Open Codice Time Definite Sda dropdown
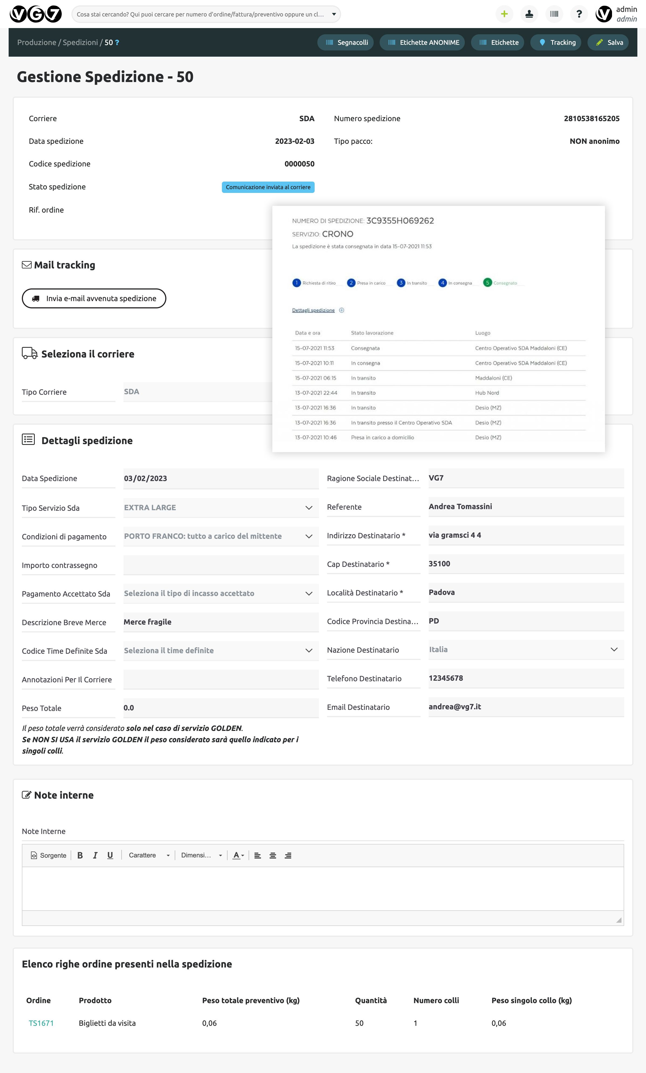Viewport: 646px width, 1073px height. click(x=221, y=650)
